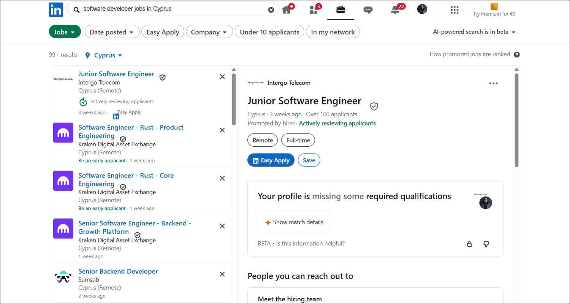Screen dimensions: 570x304
Task: Open the For Business grid icon
Action: [x=454, y=9]
